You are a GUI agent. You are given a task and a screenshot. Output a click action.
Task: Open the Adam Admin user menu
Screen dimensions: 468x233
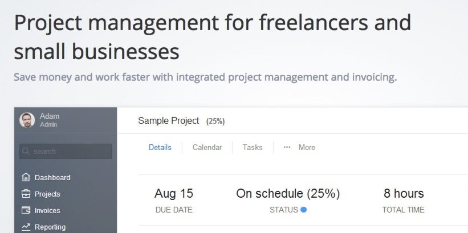50,120
